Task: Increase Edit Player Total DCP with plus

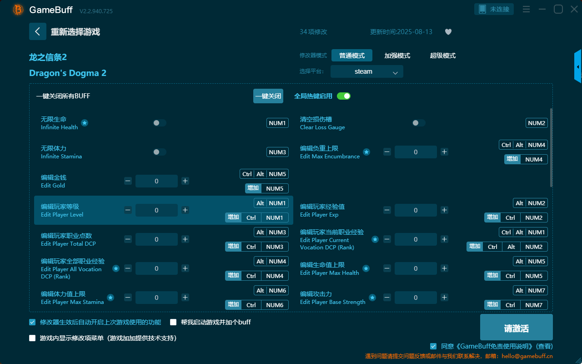Action: tap(185, 239)
